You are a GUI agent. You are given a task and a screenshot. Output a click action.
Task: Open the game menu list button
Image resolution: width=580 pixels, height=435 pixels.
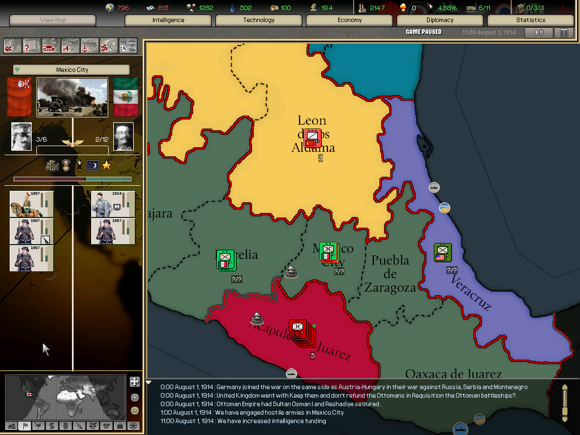pos(564,33)
